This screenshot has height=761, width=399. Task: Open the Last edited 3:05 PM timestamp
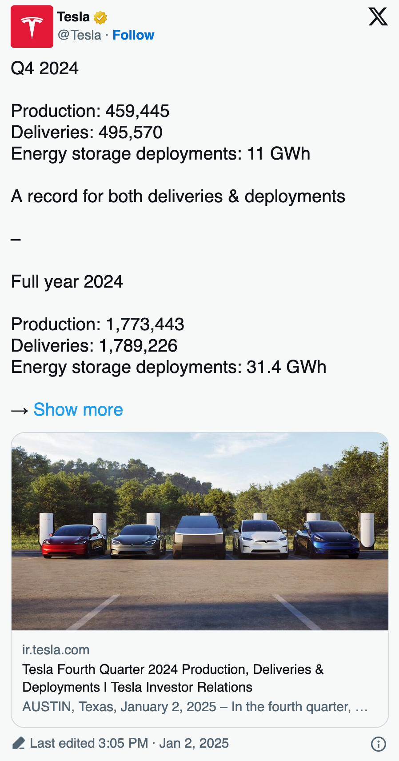coord(129,743)
